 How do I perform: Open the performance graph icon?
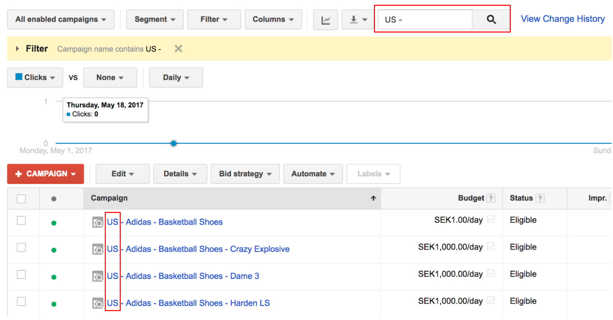coord(326,19)
